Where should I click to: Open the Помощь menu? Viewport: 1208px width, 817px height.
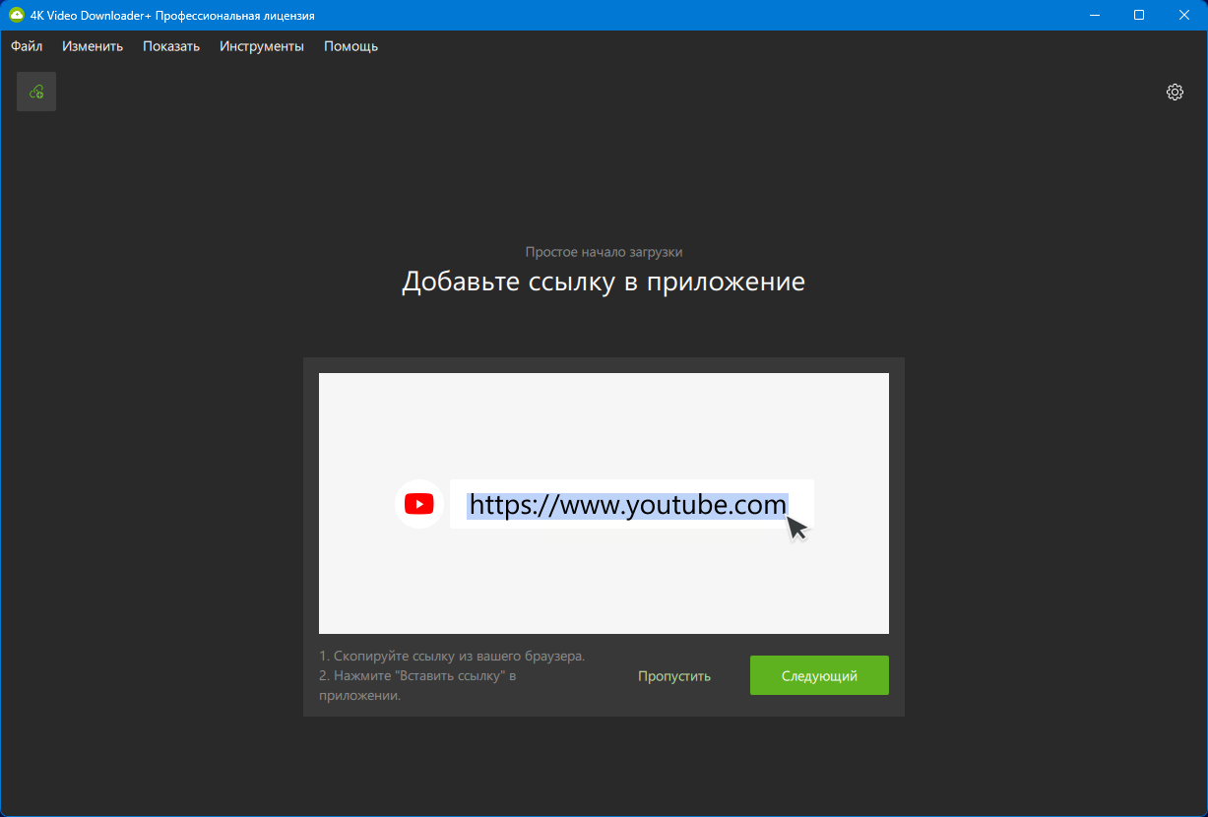tap(350, 46)
